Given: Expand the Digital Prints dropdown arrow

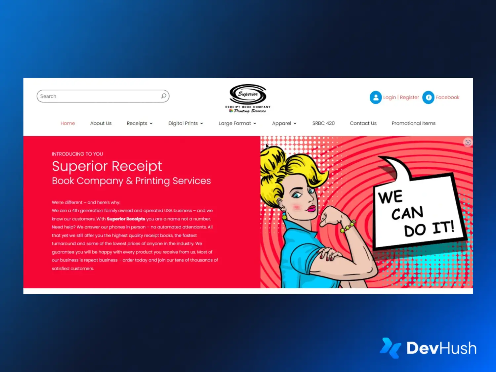Looking at the screenshot, I should coord(201,124).
